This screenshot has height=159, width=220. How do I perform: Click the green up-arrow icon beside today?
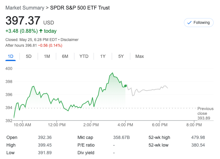[x=41, y=31]
